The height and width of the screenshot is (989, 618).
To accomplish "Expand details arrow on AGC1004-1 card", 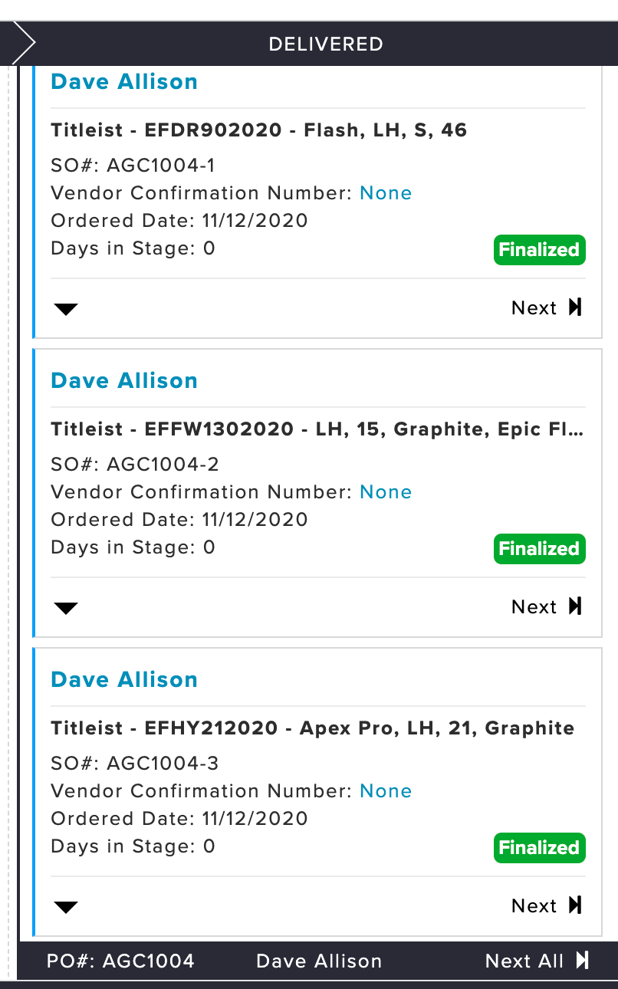I will pos(67,310).
